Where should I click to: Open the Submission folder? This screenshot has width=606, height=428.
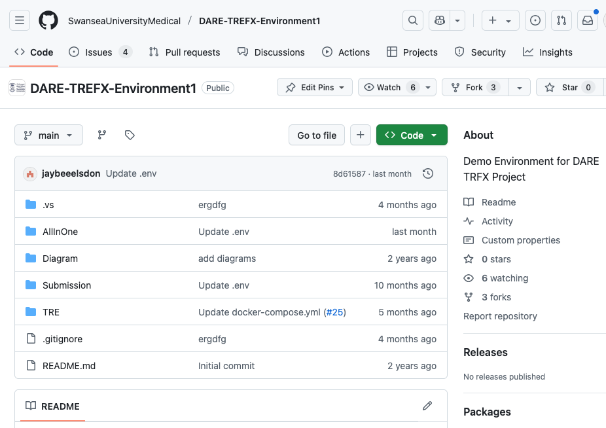[67, 285]
